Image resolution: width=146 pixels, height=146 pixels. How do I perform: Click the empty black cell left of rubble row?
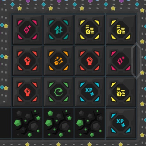(6, 123)
